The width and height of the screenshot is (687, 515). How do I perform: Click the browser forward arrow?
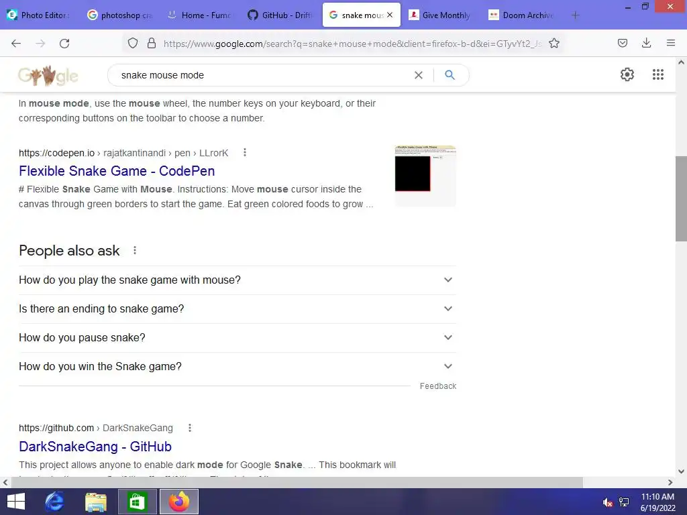pos(40,44)
